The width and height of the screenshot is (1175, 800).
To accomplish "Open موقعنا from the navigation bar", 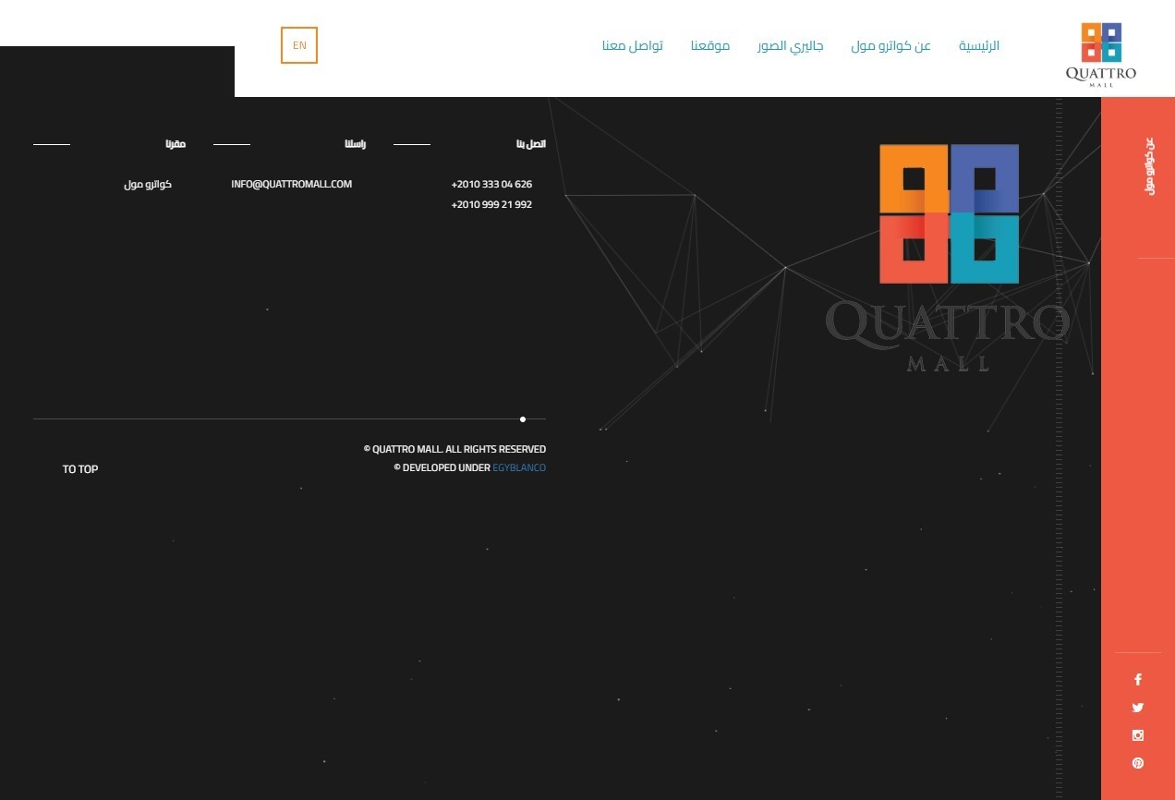I will click(x=710, y=45).
